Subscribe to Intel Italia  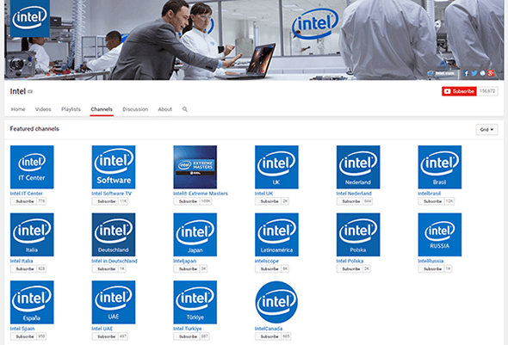(23, 269)
